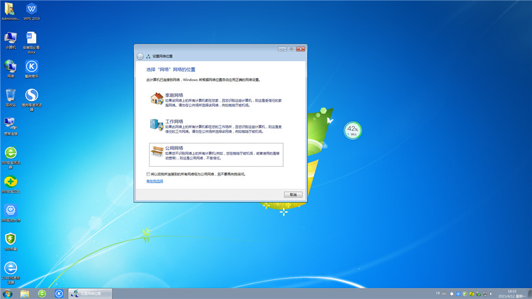Open the 帮助我选择 help link
This screenshot has height=299, width=532.
(x=155, y=181)
